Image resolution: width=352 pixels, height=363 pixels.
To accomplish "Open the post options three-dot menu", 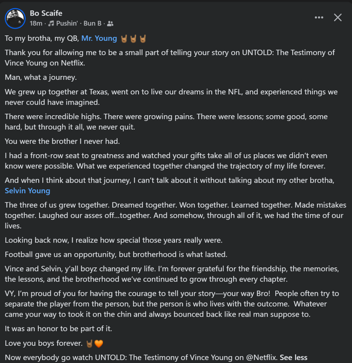I will coord(319,17).
